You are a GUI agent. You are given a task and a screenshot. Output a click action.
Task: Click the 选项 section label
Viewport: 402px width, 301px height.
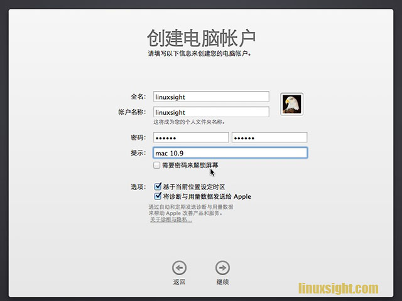click(x=138, y=187)
